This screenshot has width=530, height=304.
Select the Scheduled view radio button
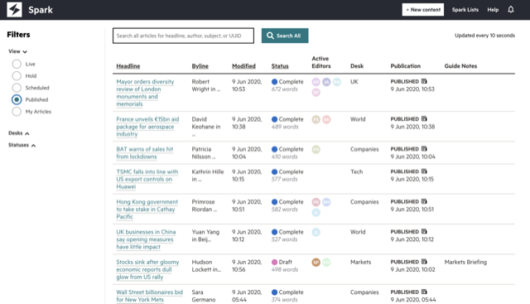tap(17, 88)
